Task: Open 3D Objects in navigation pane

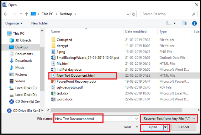Action: [20, 40]
